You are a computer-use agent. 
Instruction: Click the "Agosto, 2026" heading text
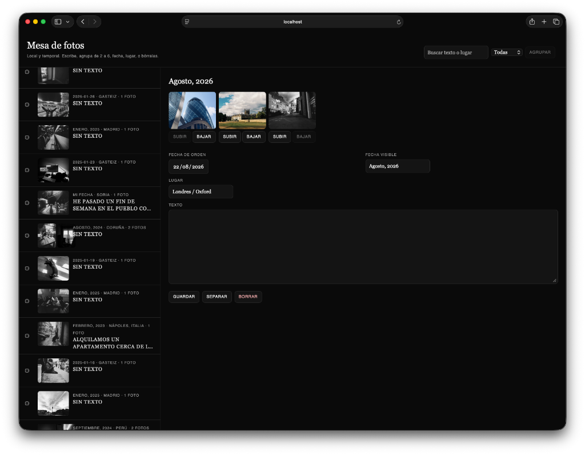191,81
